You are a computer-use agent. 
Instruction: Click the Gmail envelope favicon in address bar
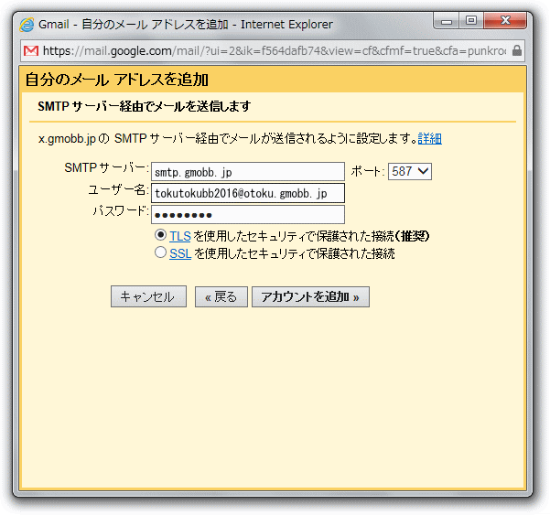point(31,51)
